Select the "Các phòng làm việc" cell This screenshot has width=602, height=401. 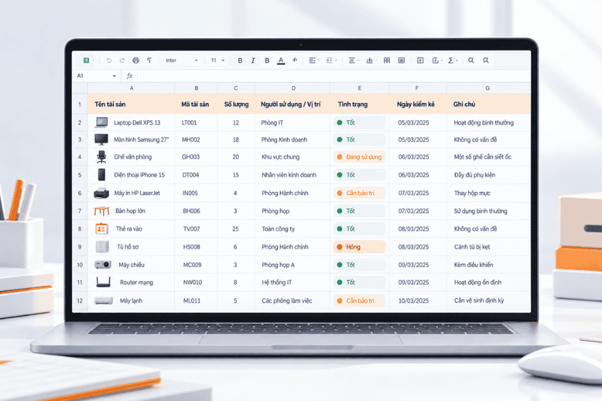292,301
